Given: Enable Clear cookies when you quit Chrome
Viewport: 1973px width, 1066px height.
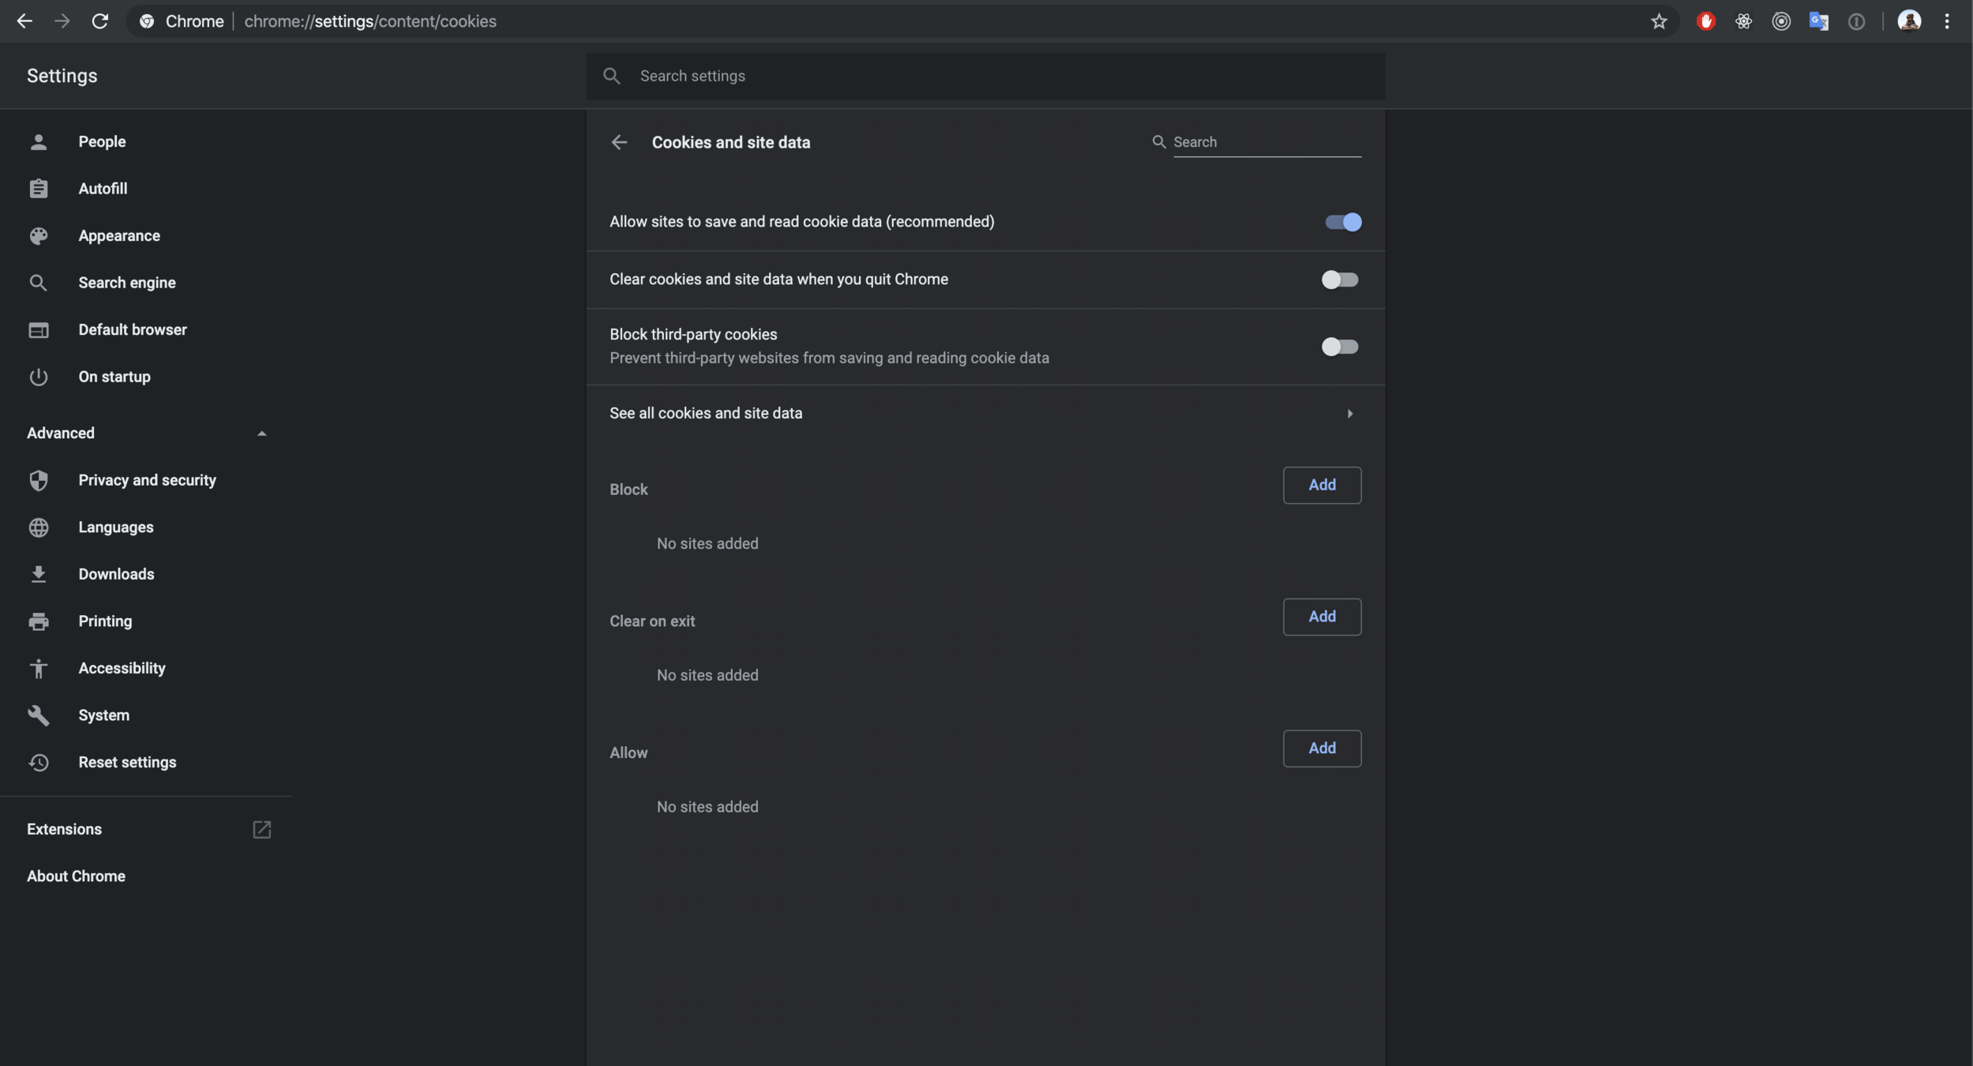Looking at the screenshot, I should [x=1340, y=280].
